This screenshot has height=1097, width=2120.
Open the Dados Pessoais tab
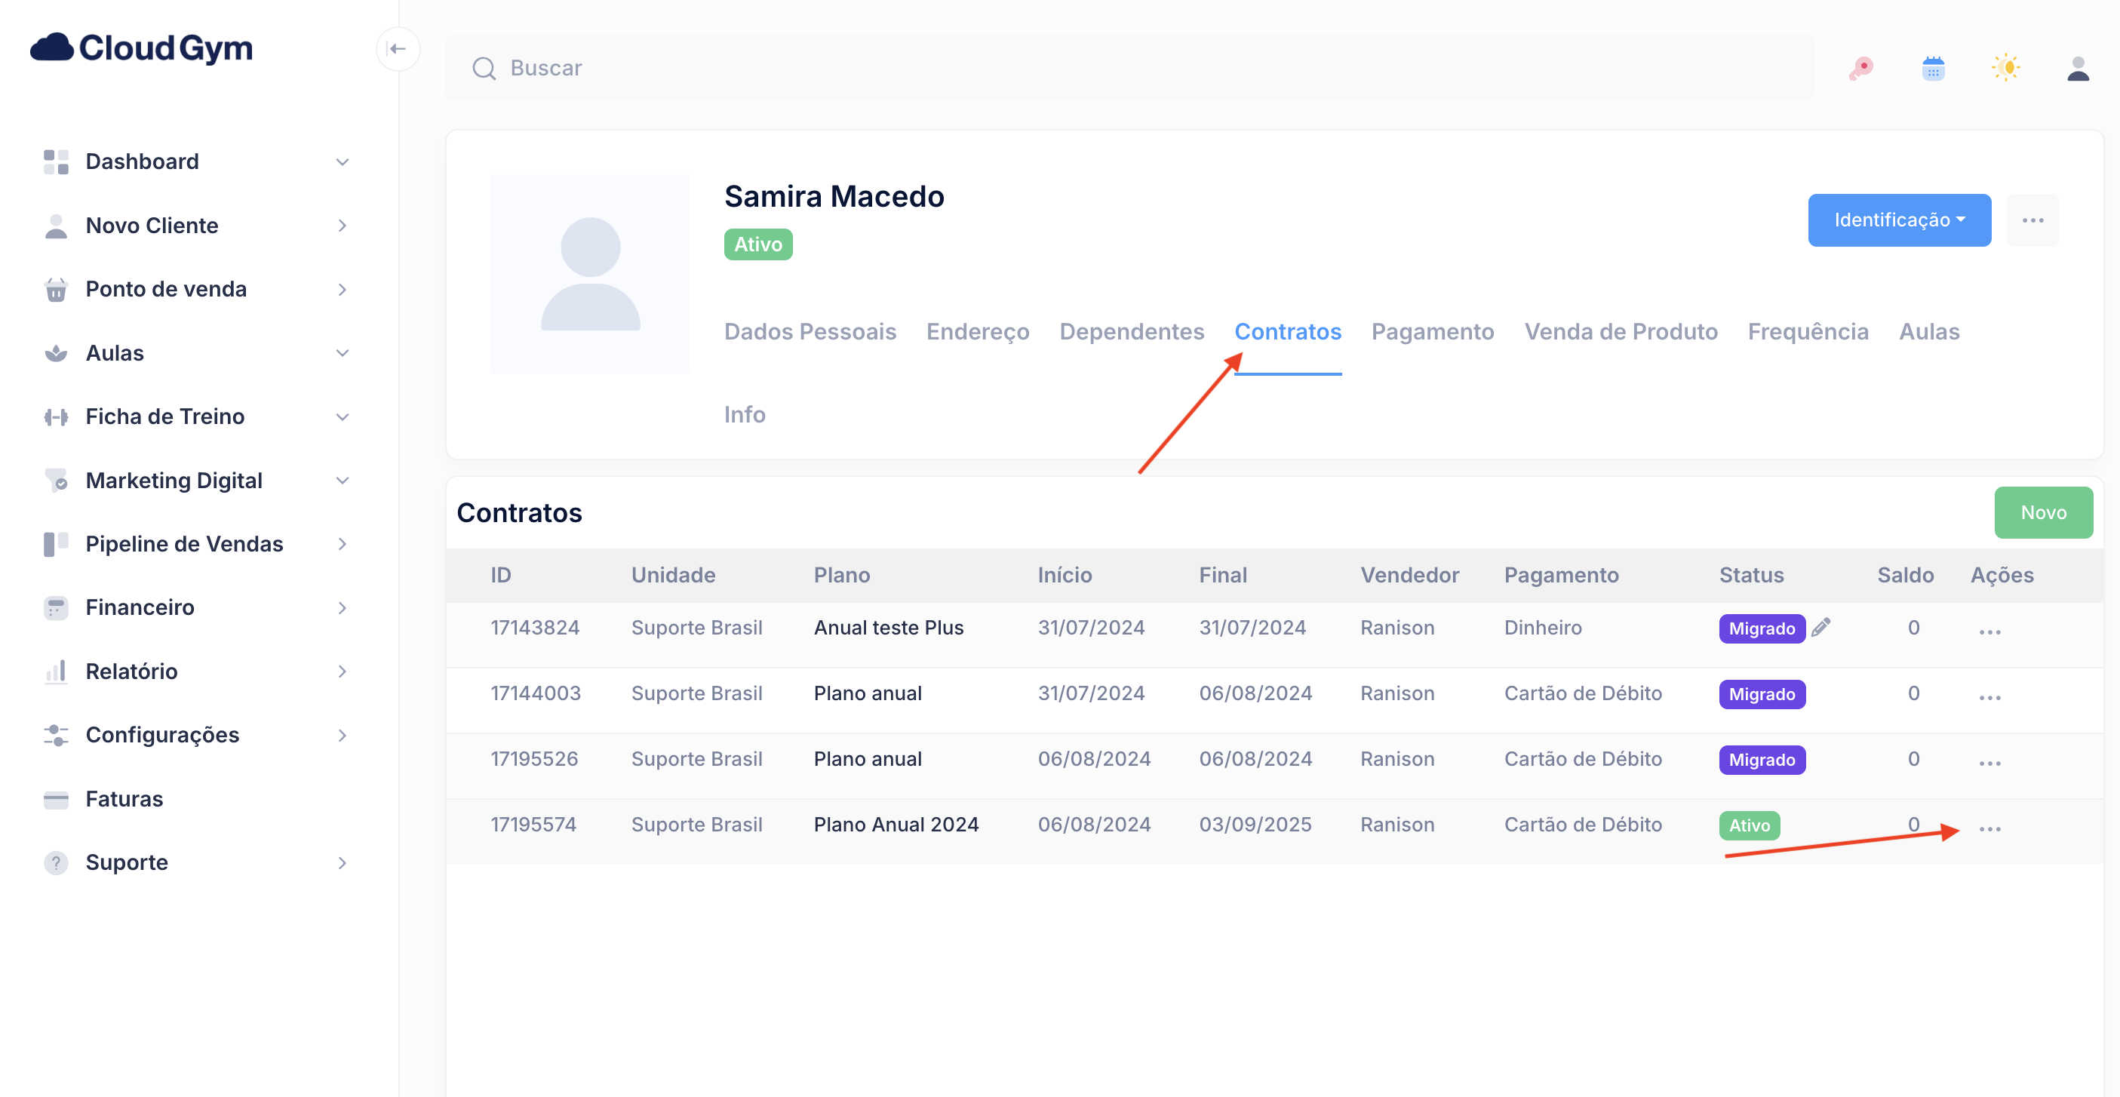click(x=810, y=332)
